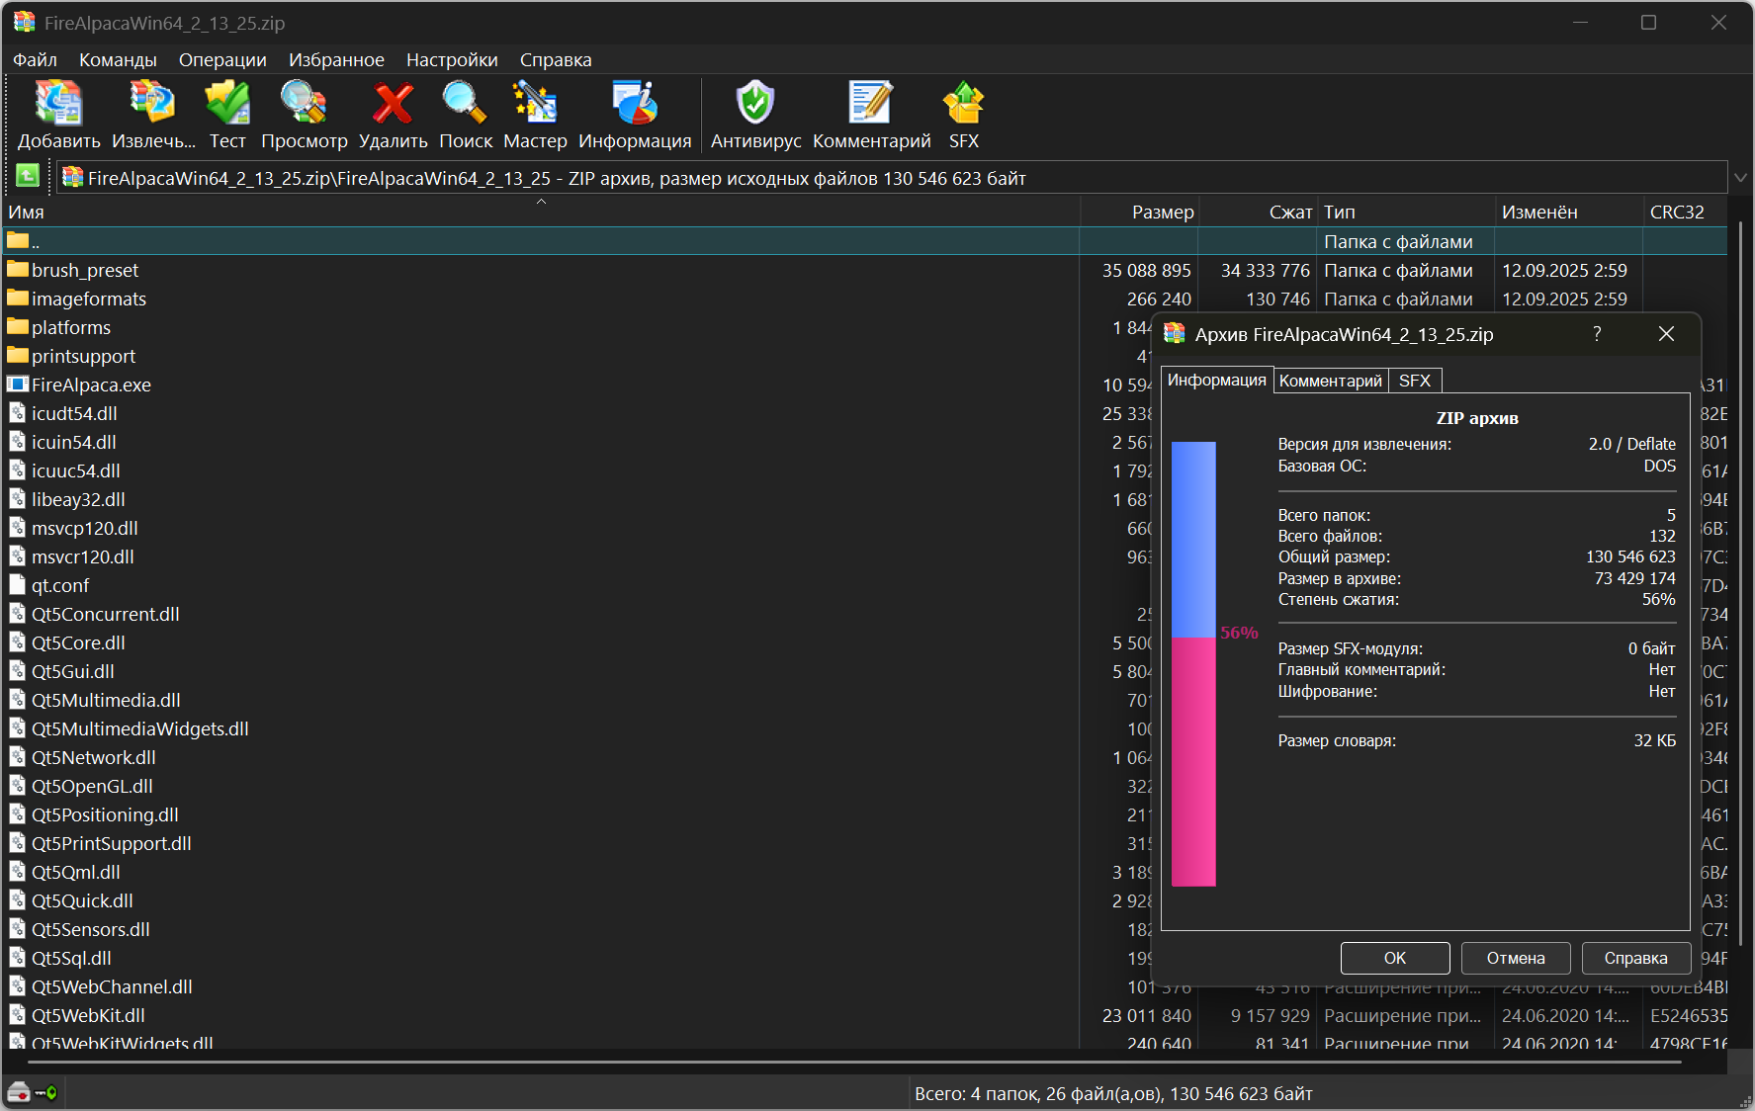Click the parent folder '..' icon

[18, 240]
